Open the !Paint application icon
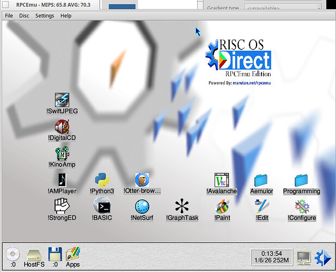 222,207
